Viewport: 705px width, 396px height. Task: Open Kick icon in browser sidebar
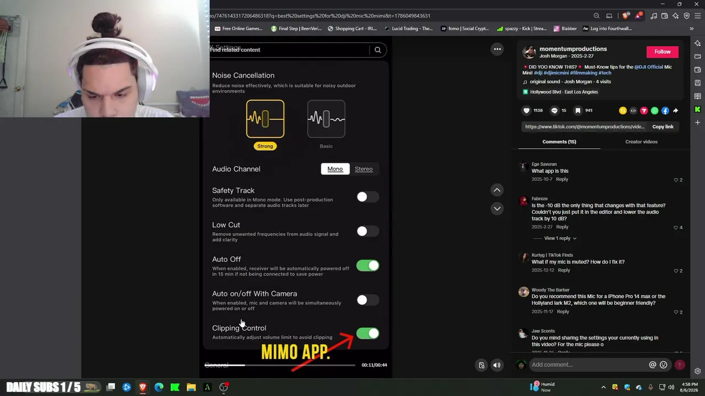coord(698,109)
